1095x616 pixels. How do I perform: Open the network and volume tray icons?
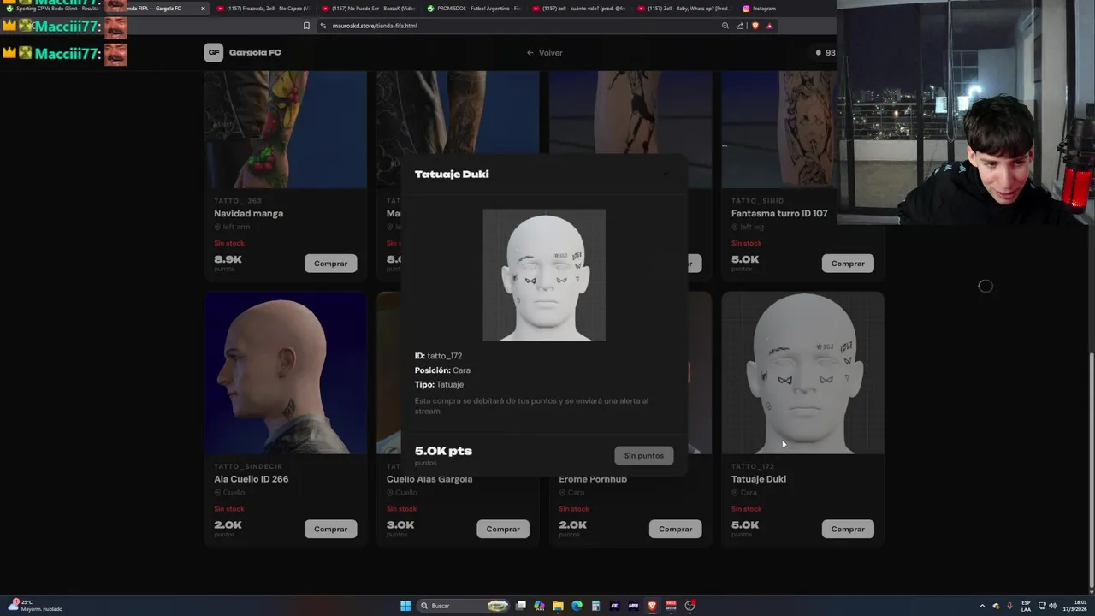click(1047, 606)
